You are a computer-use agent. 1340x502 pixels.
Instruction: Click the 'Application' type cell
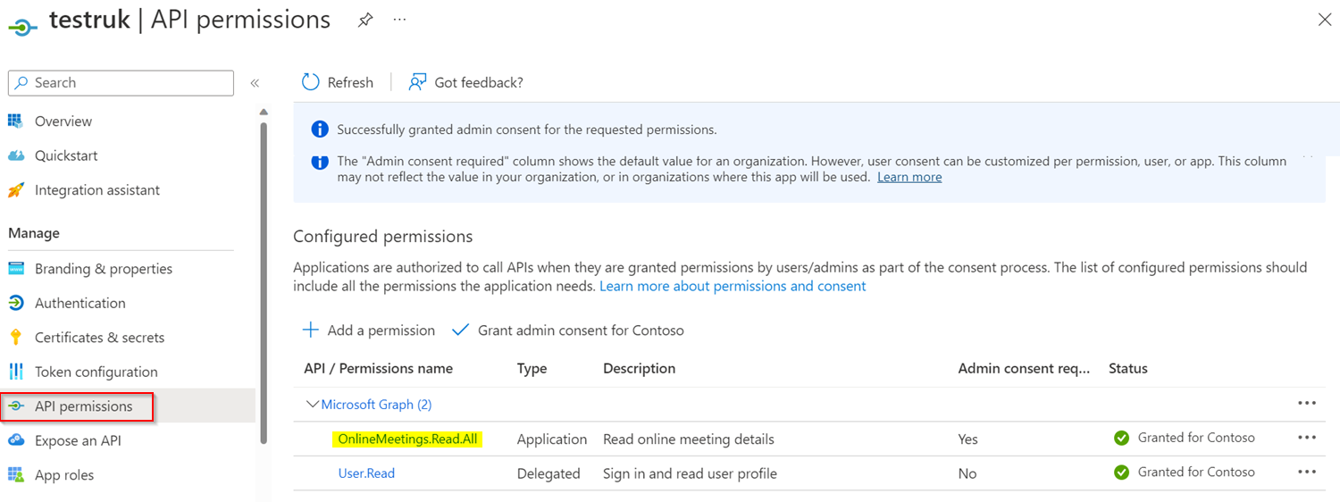(x=552, y=439)
